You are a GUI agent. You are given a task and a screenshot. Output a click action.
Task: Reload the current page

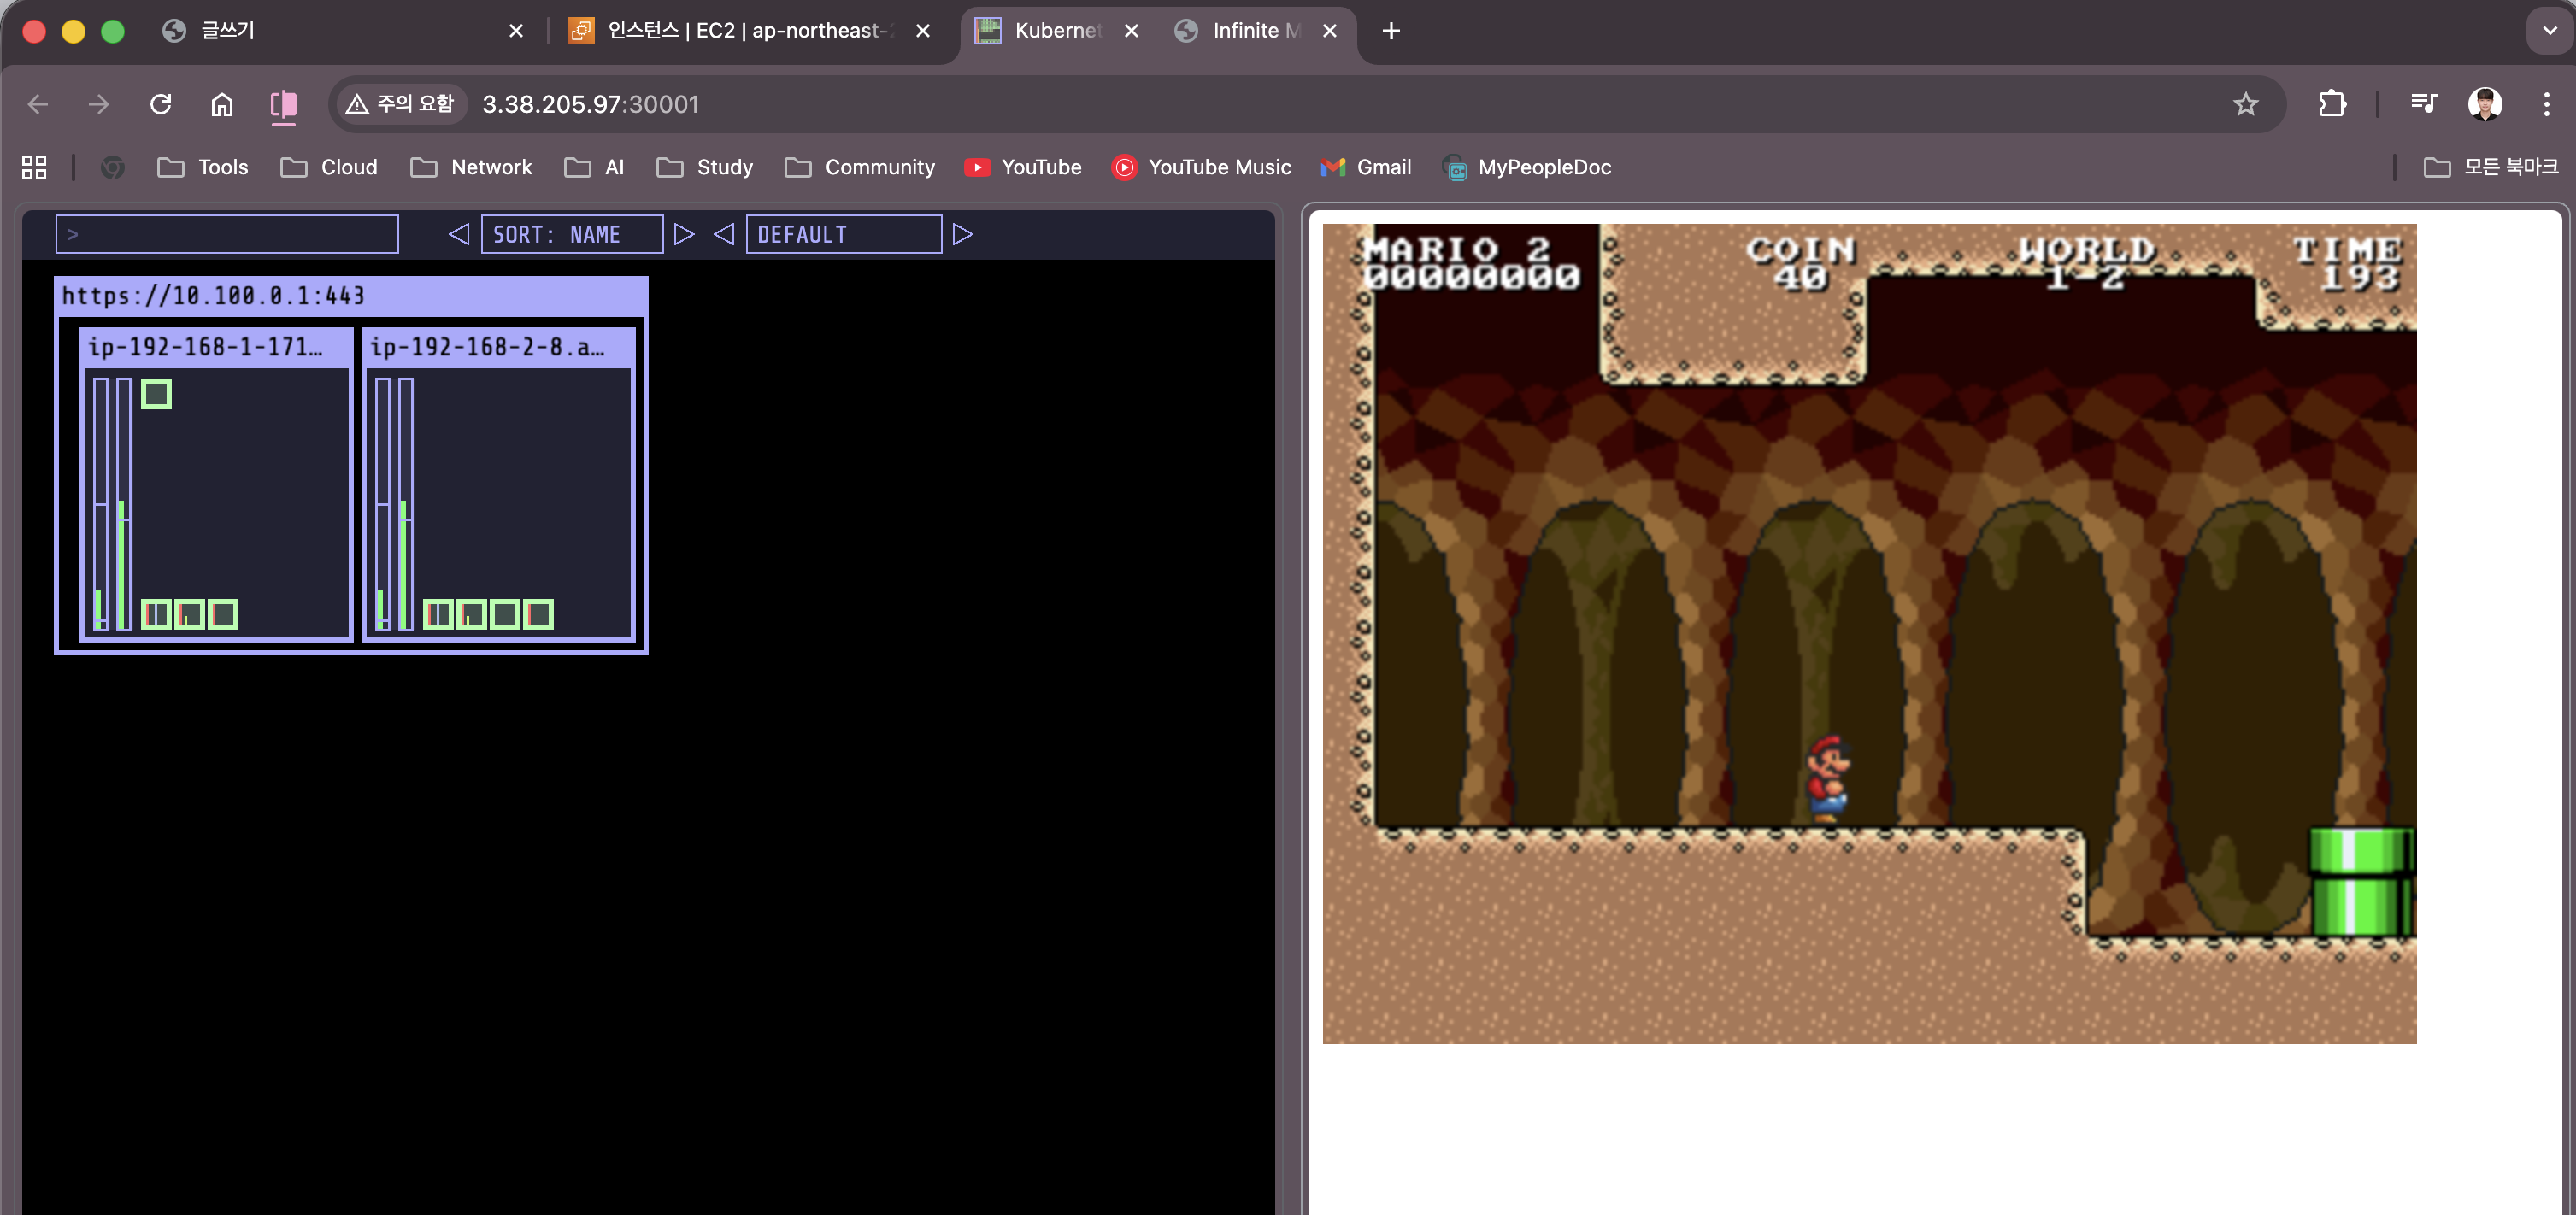(160, 104)
